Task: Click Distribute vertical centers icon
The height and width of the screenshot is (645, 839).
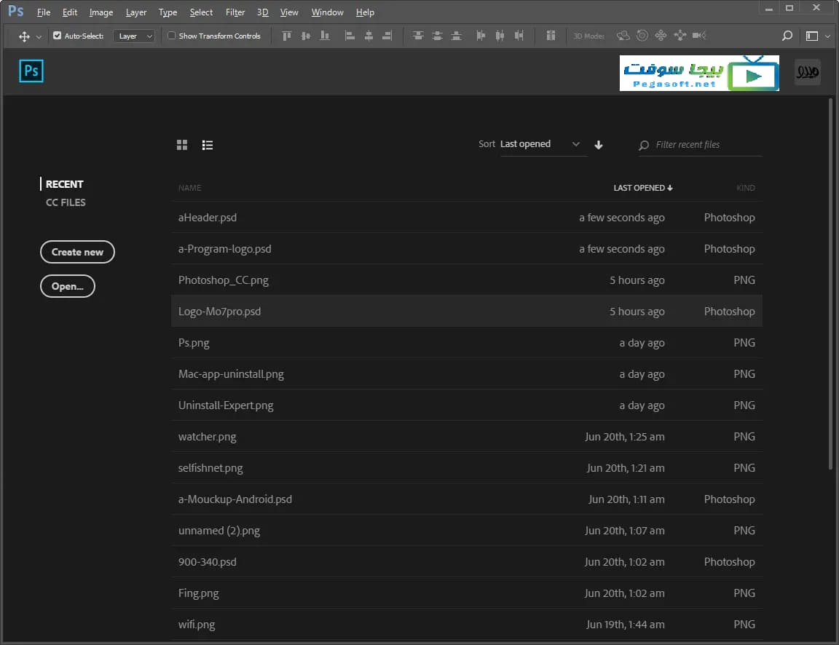Action: point(437,36)
